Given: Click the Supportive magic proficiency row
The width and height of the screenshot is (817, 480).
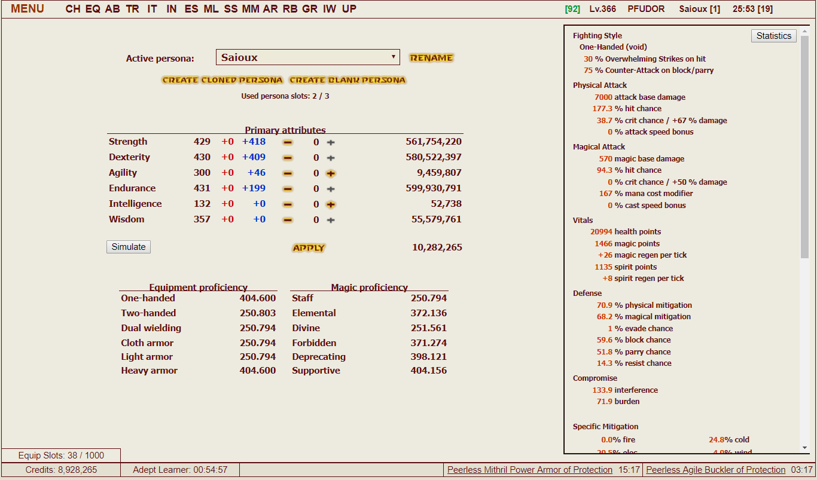Looking at the screenshot, I should pos(369,371).
